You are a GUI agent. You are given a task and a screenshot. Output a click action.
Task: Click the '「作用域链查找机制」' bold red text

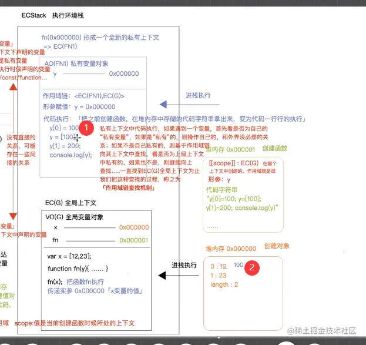[x=129, y=188]
